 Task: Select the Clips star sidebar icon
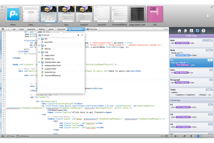197,31
